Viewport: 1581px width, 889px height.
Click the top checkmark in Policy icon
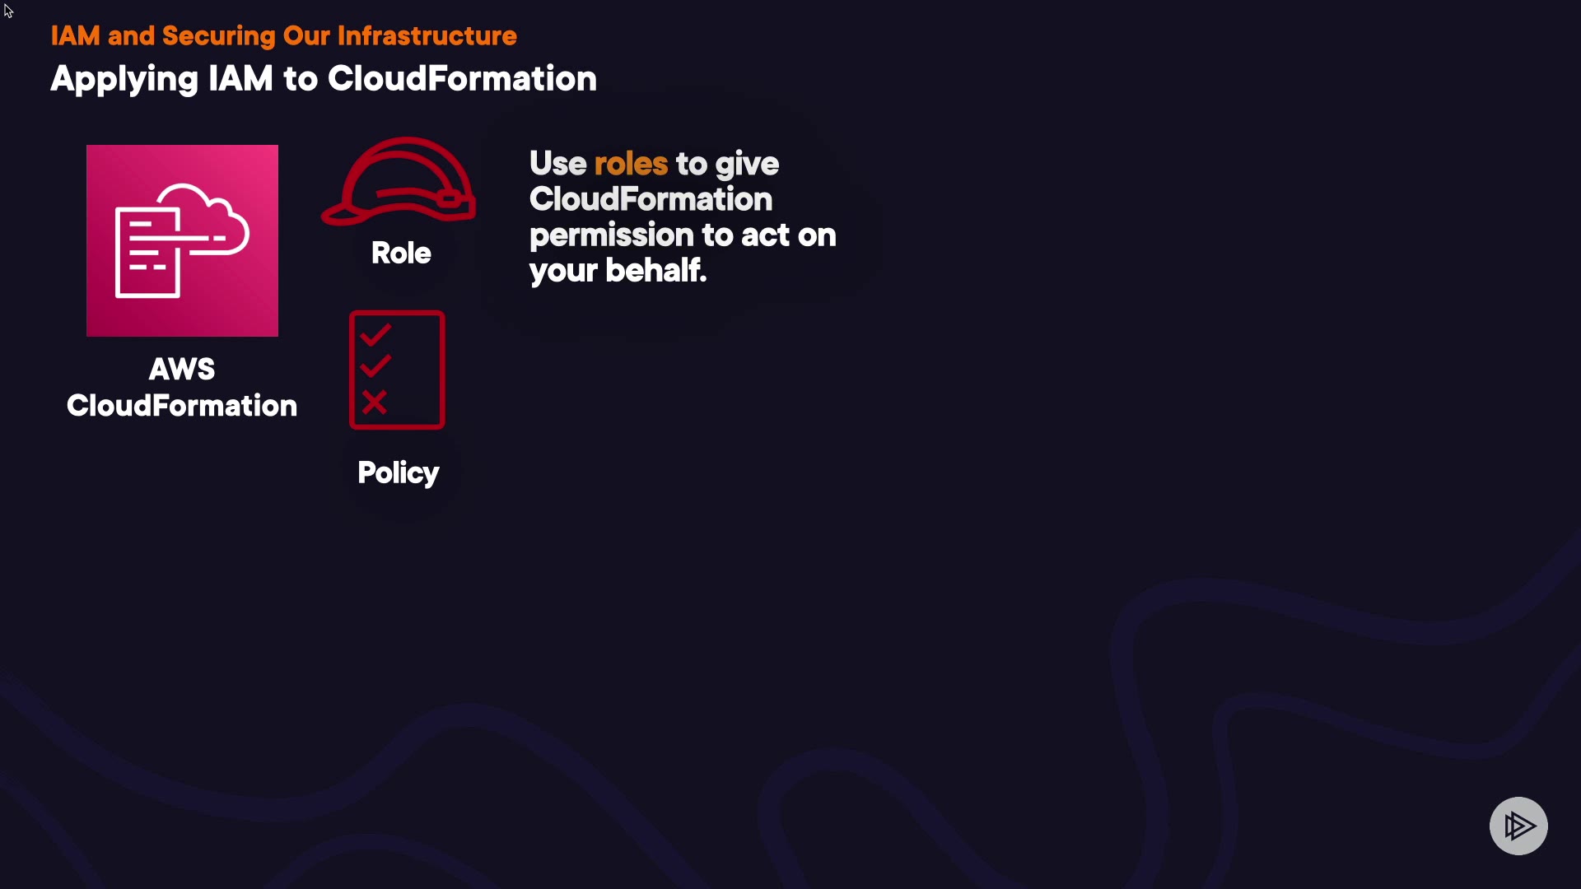click(375, 335)
